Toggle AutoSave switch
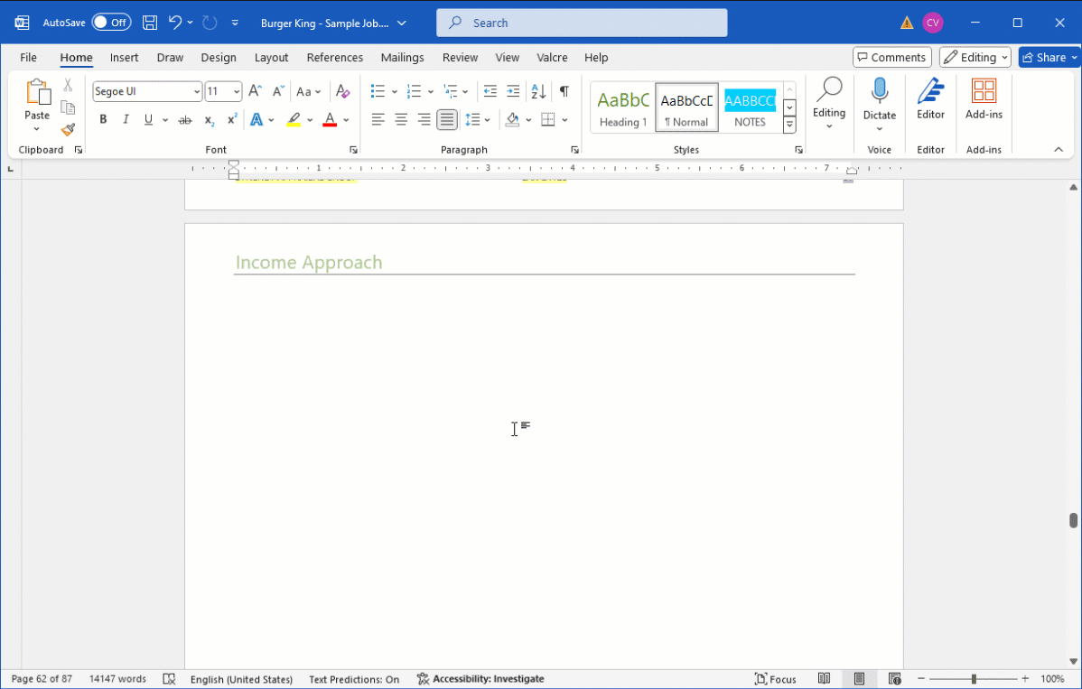1082x689 pixels. tap(111, 23)
